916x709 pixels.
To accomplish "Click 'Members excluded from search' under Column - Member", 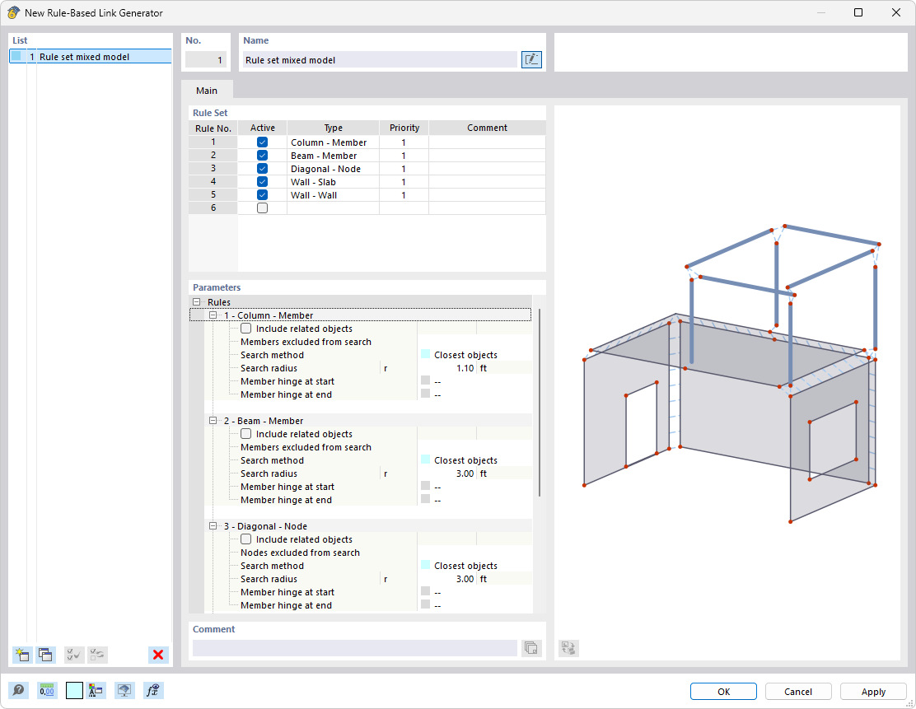I will pos(306,342).
